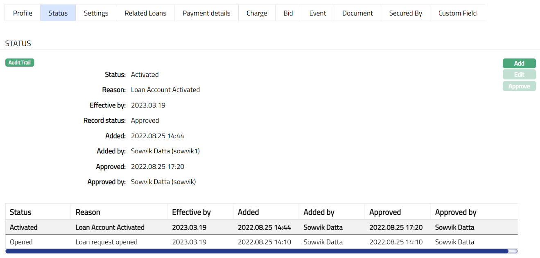Viewport: 540px width, 258px height.
Task: Go to the Payment details tab
Action: click(206, 13)
